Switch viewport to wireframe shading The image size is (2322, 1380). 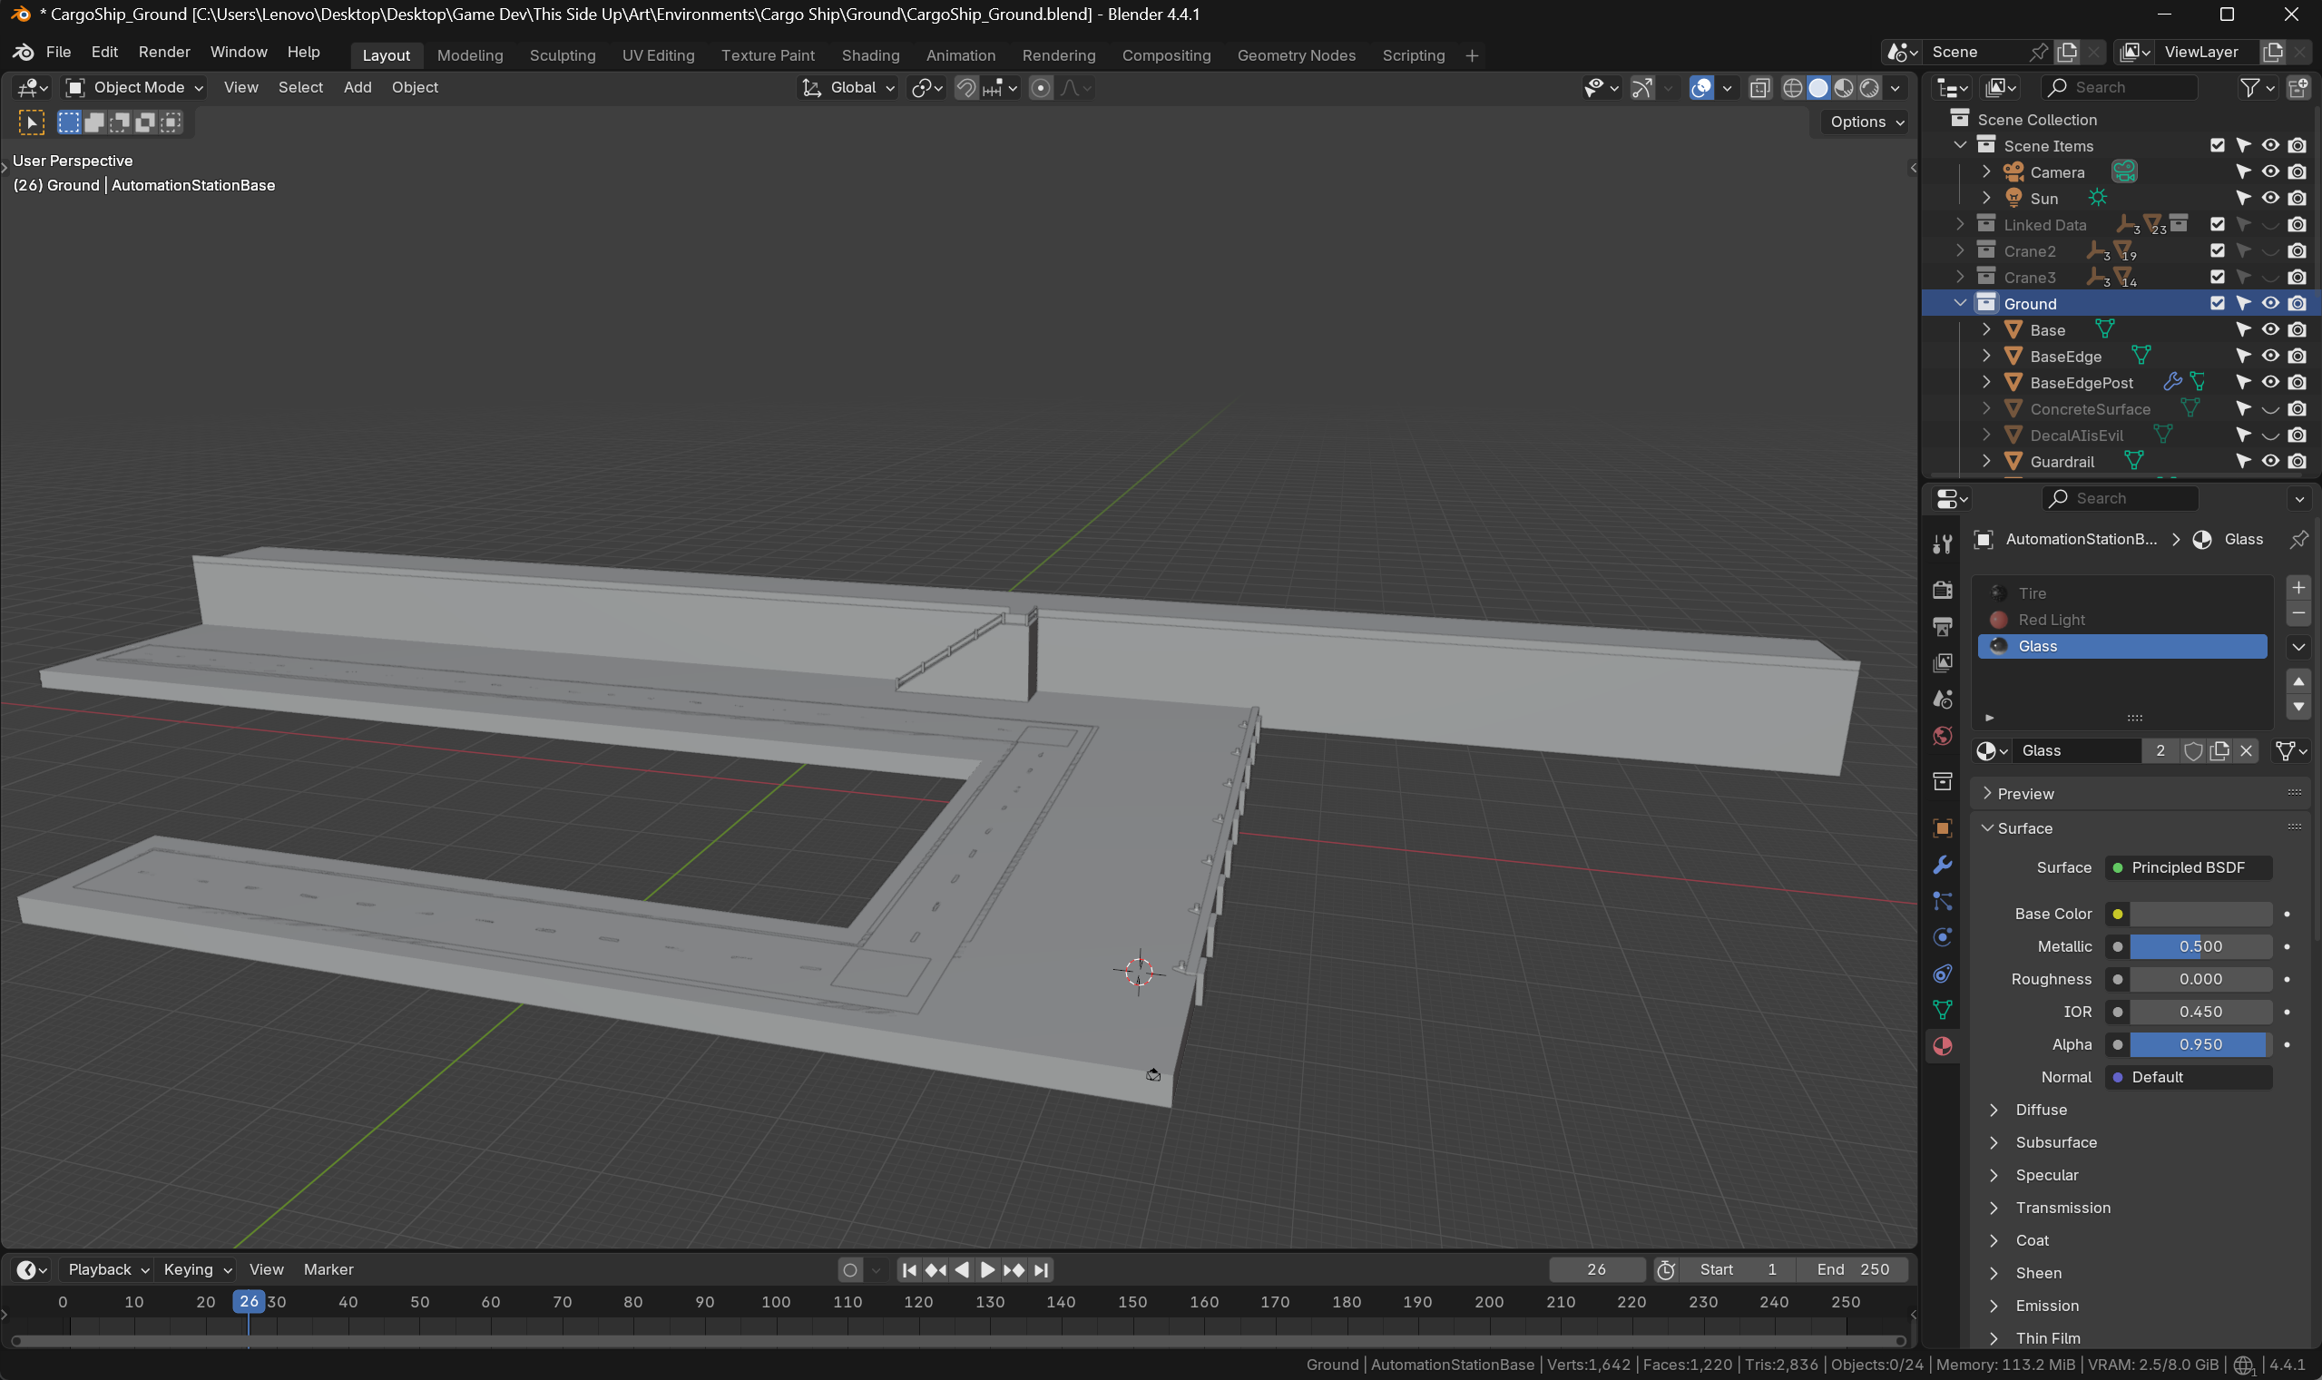click(x=1792, y=87)
